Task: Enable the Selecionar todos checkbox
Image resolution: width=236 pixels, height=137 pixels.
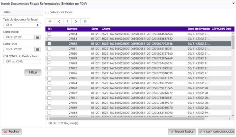Action: [47, 12]
